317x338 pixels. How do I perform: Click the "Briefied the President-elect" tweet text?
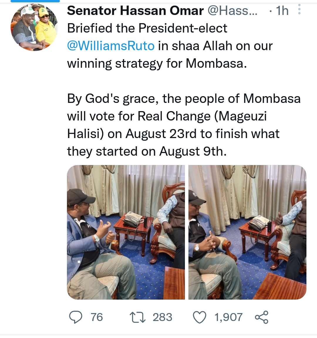147,28
